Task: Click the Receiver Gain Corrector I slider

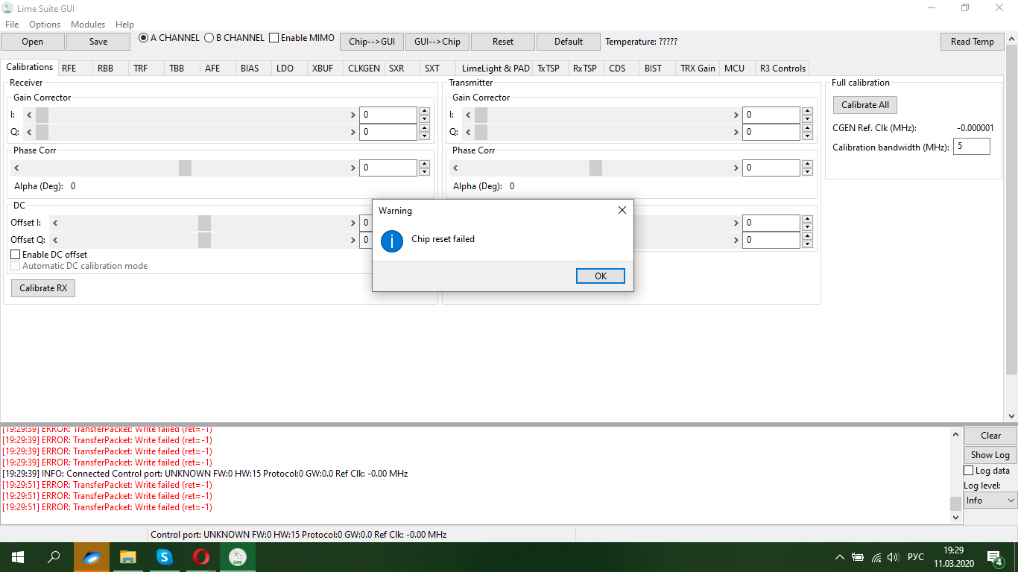Action: (191, 115)
